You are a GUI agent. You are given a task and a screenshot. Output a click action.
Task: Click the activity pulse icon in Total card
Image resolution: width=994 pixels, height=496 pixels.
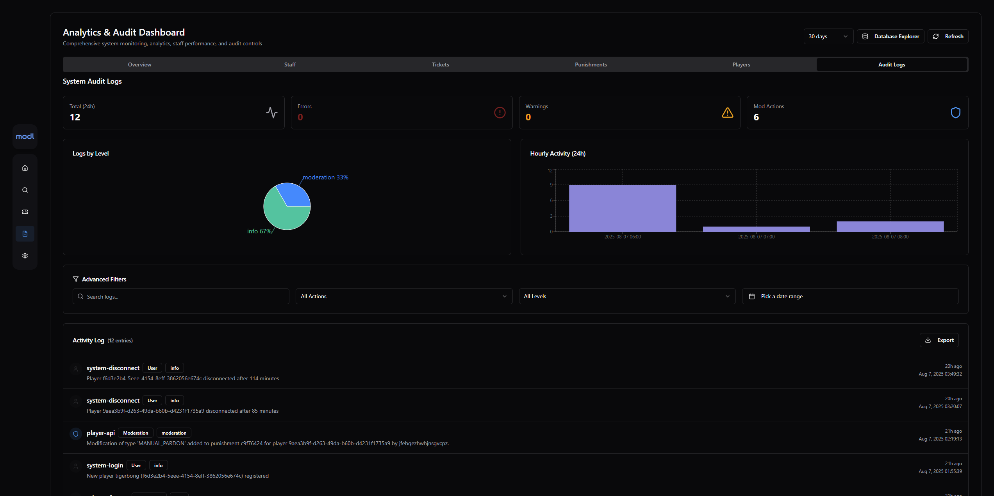tap(272, 113)
